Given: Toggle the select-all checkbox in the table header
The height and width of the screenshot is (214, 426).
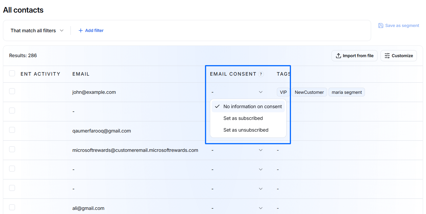Looking at the screenshot, I should click(x=12, y=73).
